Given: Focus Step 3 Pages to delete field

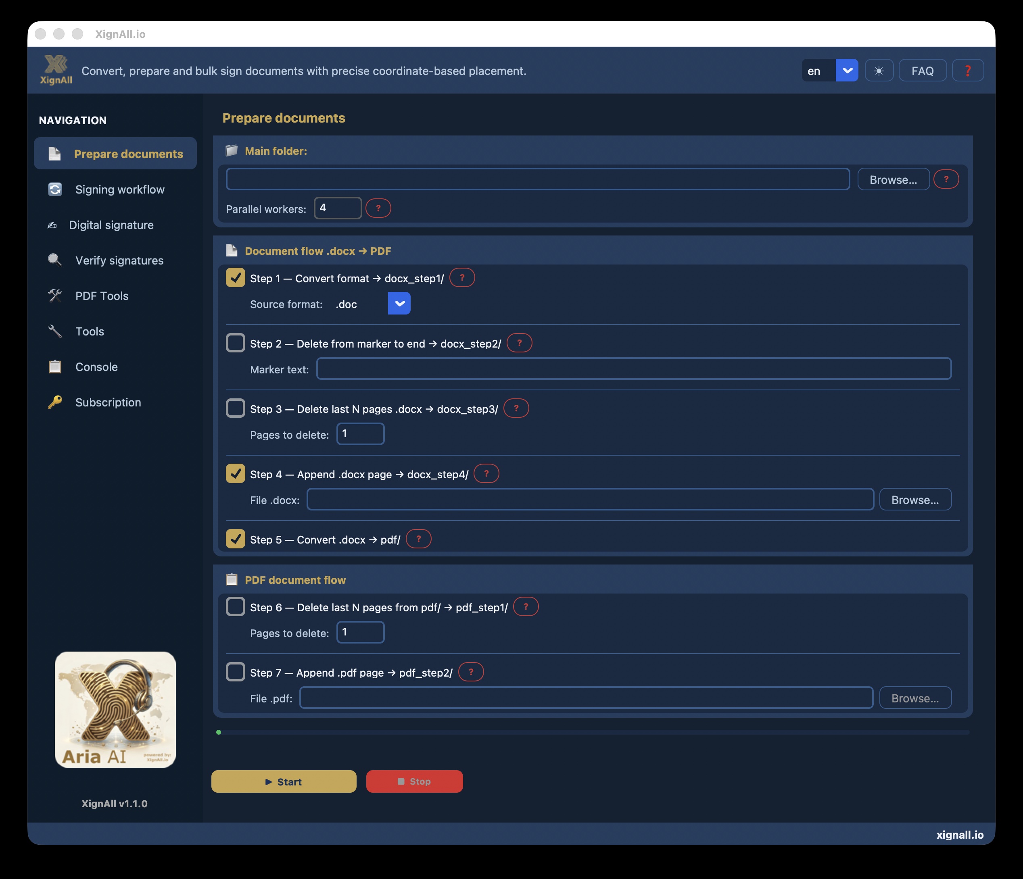Looking at the screenshot, I should 360,434.
